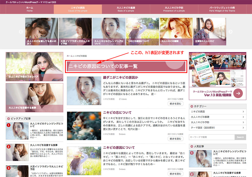The image size is (252, 177).
Task: Open the 生理前の大人ニキビ carousel slide
Action: pos(210,32)
